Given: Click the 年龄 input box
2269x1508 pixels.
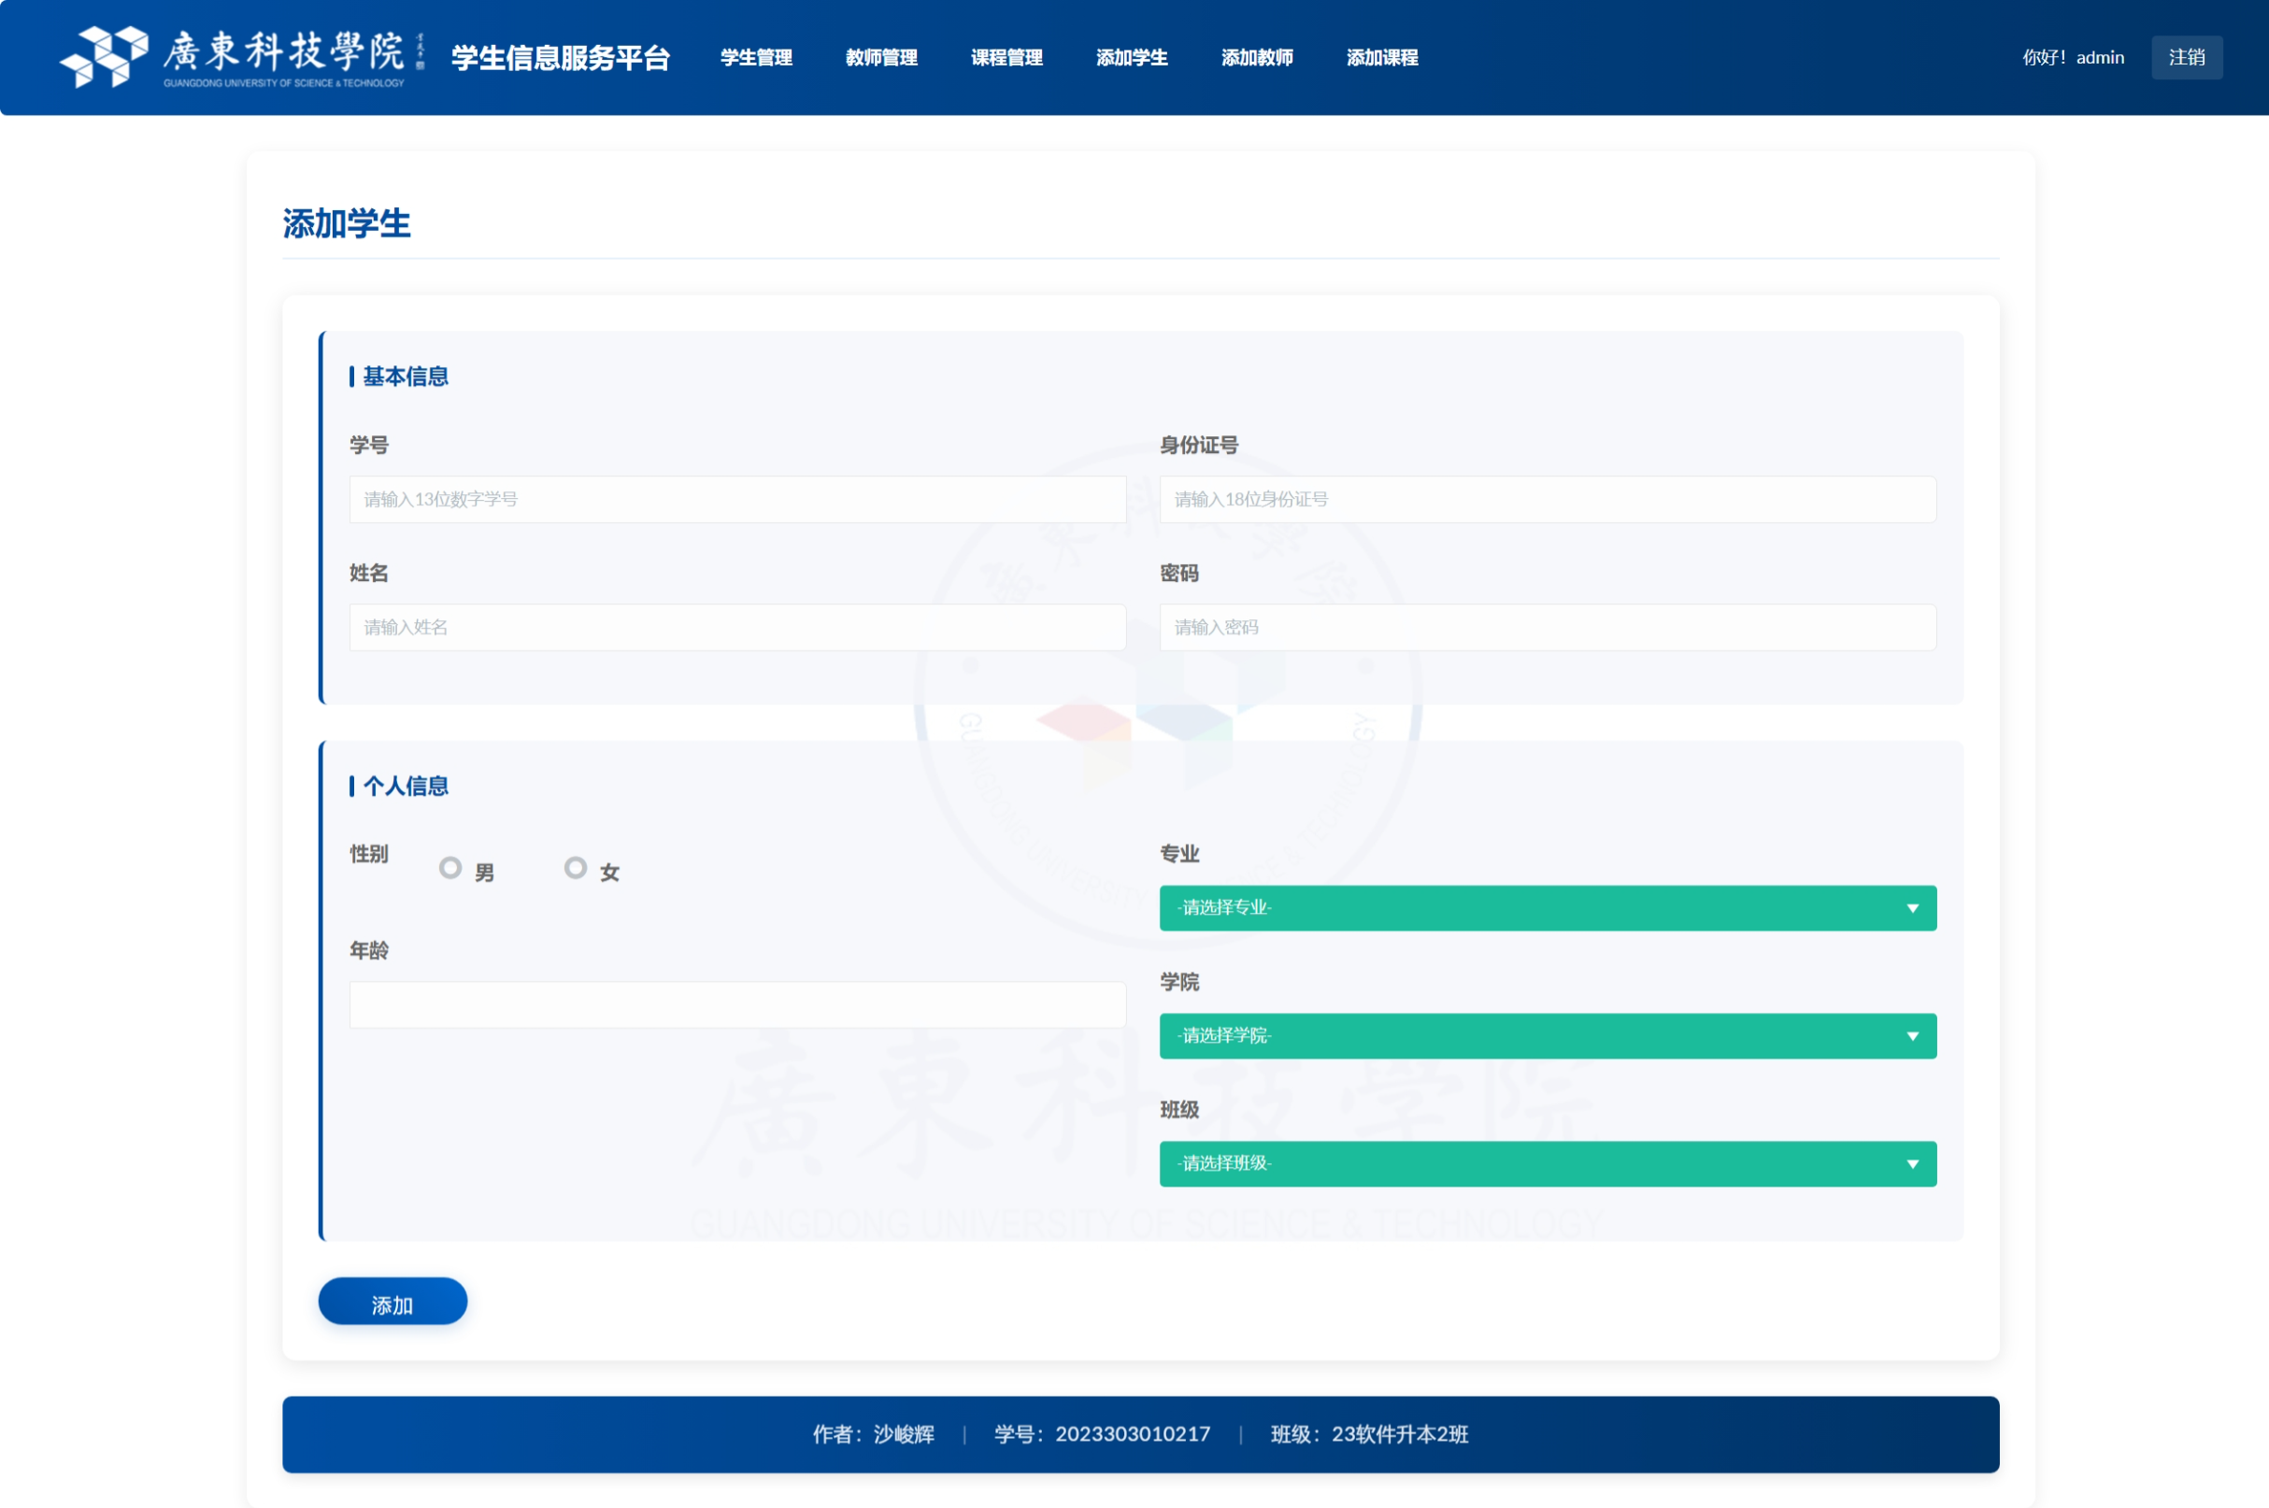Looking at the screenshot, I should 736,1005.
